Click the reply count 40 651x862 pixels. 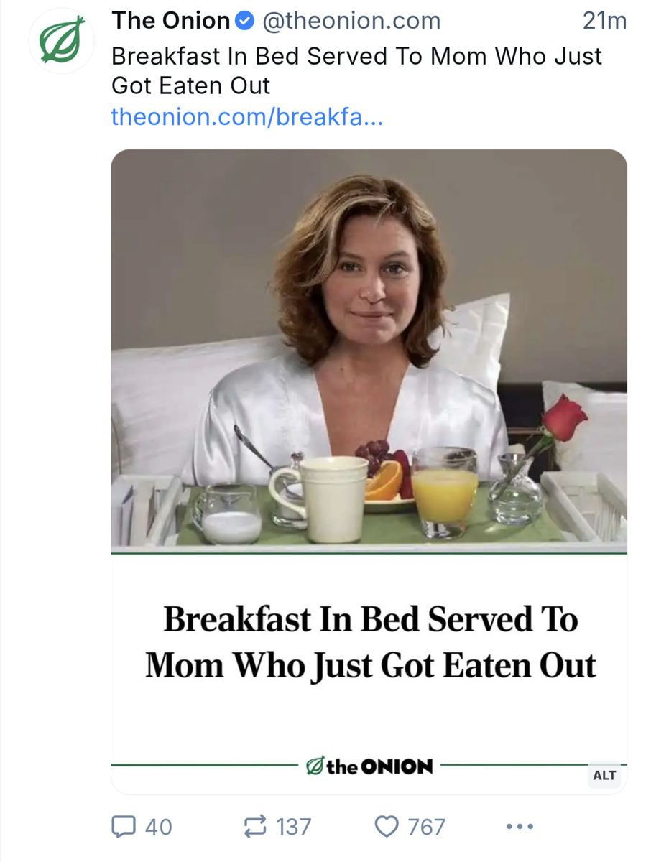(x=159, y=827)
